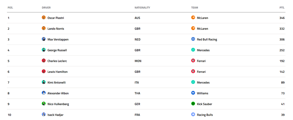Viewport: 293px width, 120px height.
Task: Click Oscar Piastri's driver avatar icon
Action: 44,18
